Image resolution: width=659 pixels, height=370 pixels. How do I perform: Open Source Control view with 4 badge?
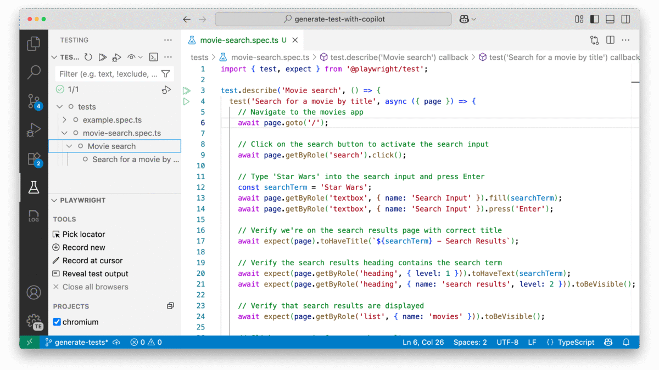(33, 101)
